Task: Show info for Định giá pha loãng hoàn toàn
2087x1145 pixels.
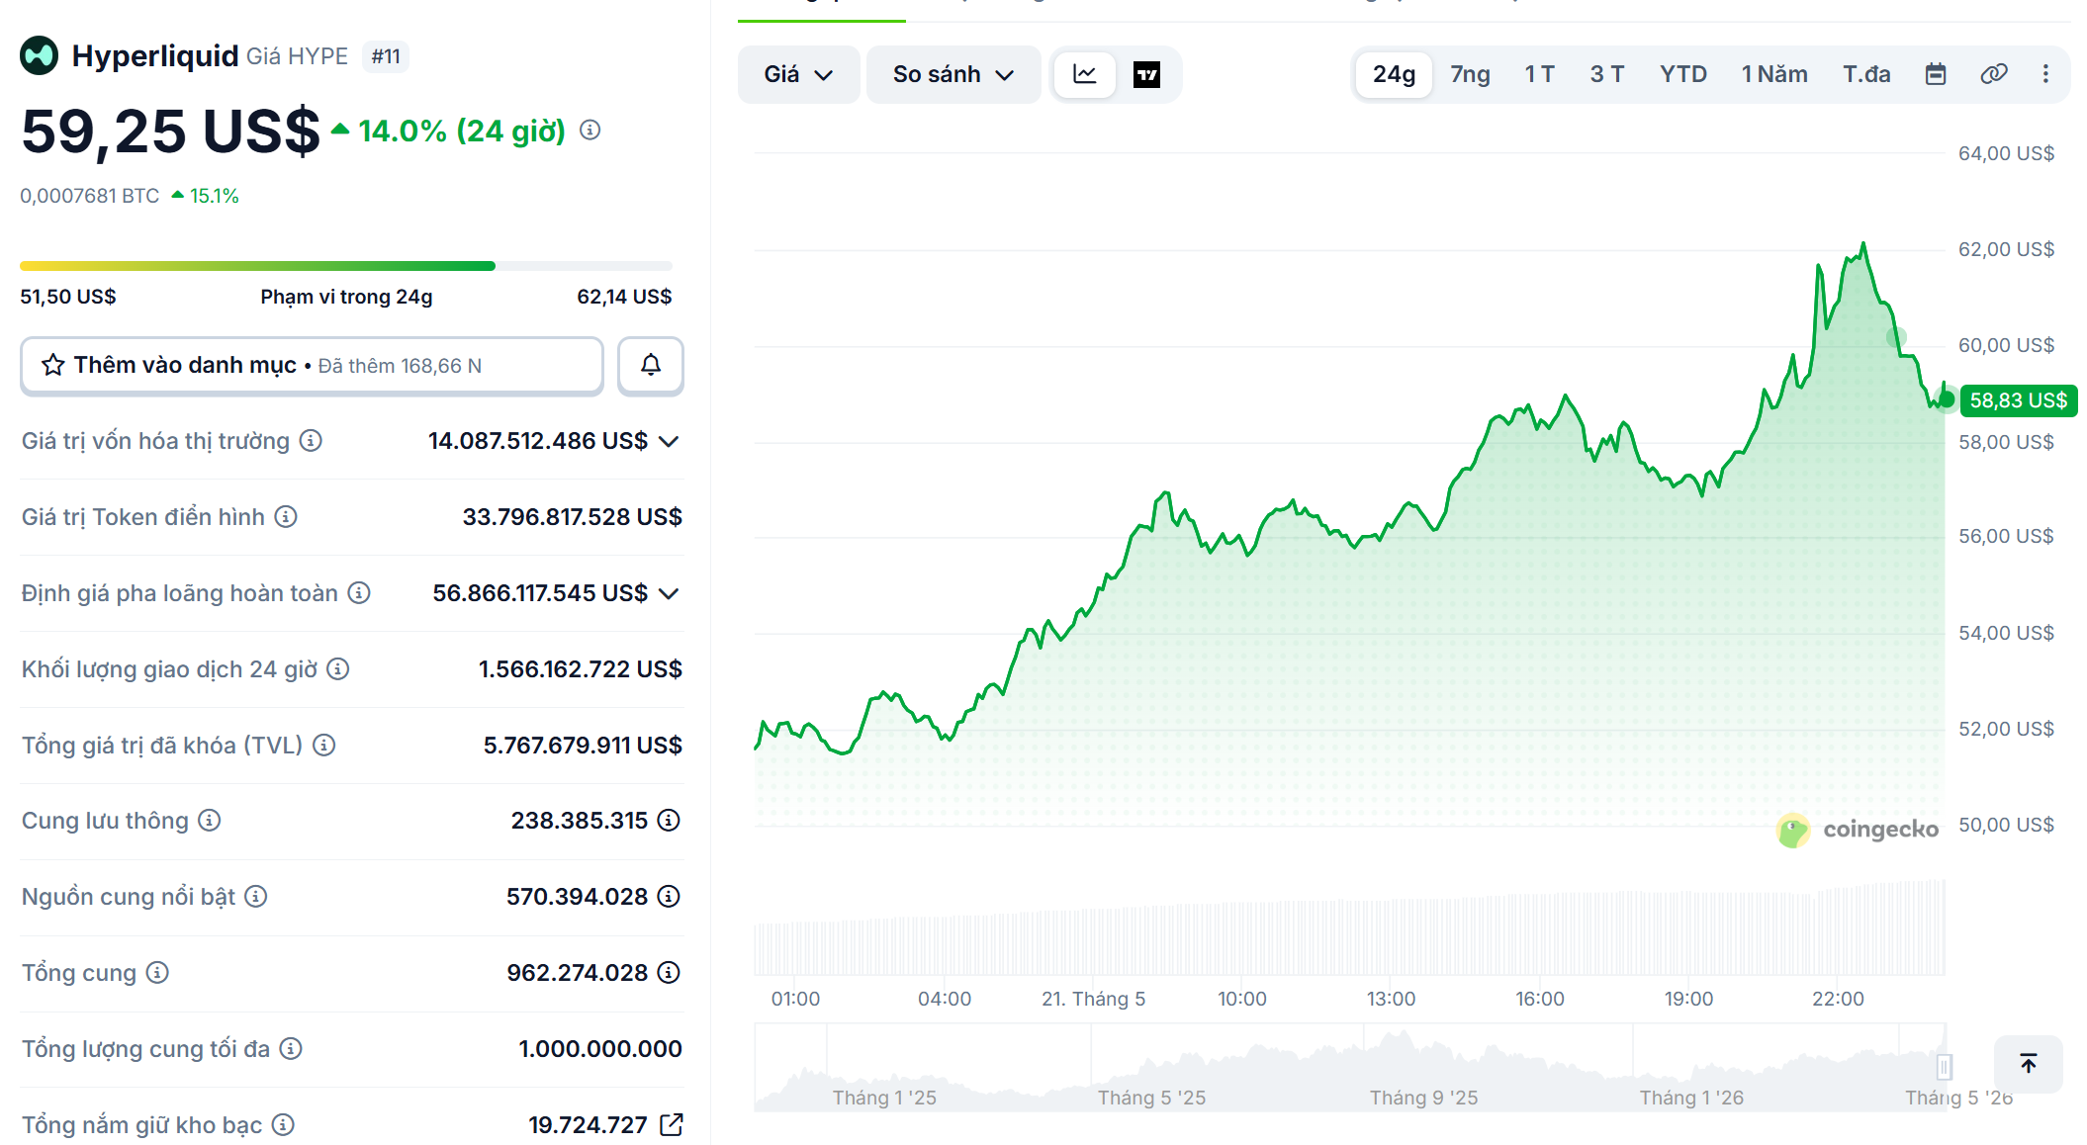Action: [359, 592]
